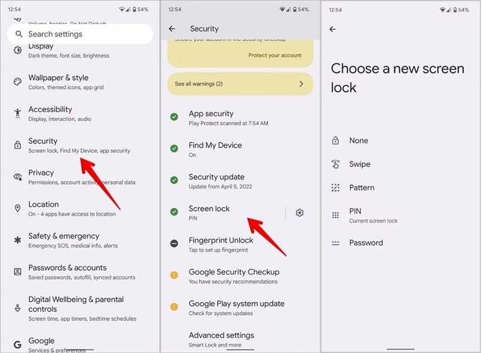Go back from Choose a new screen lock
482x353 pixels.
[x=333, y=29]
